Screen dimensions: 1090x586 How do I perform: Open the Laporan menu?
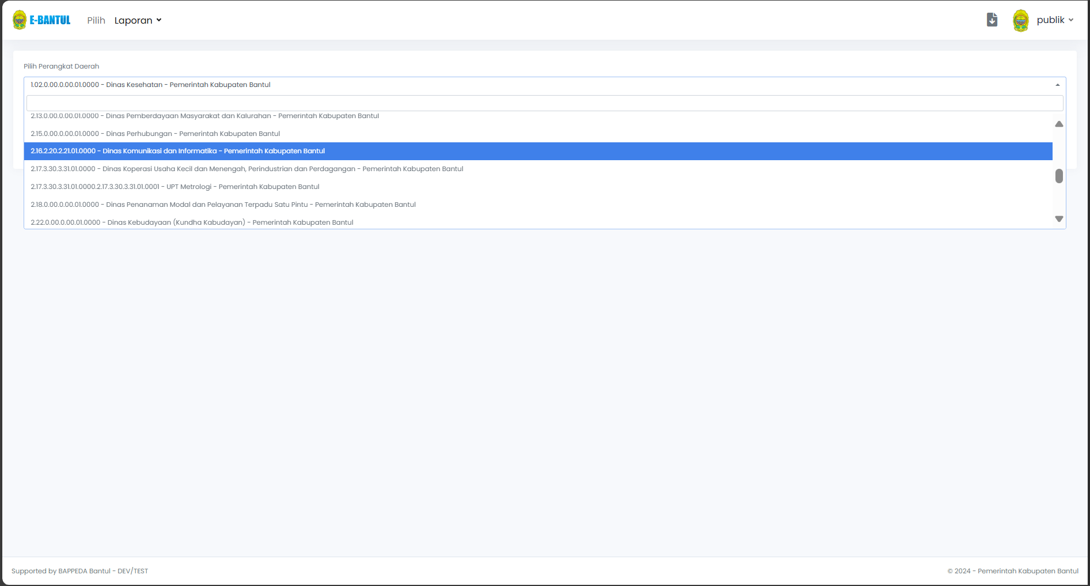tap(138, 20)
